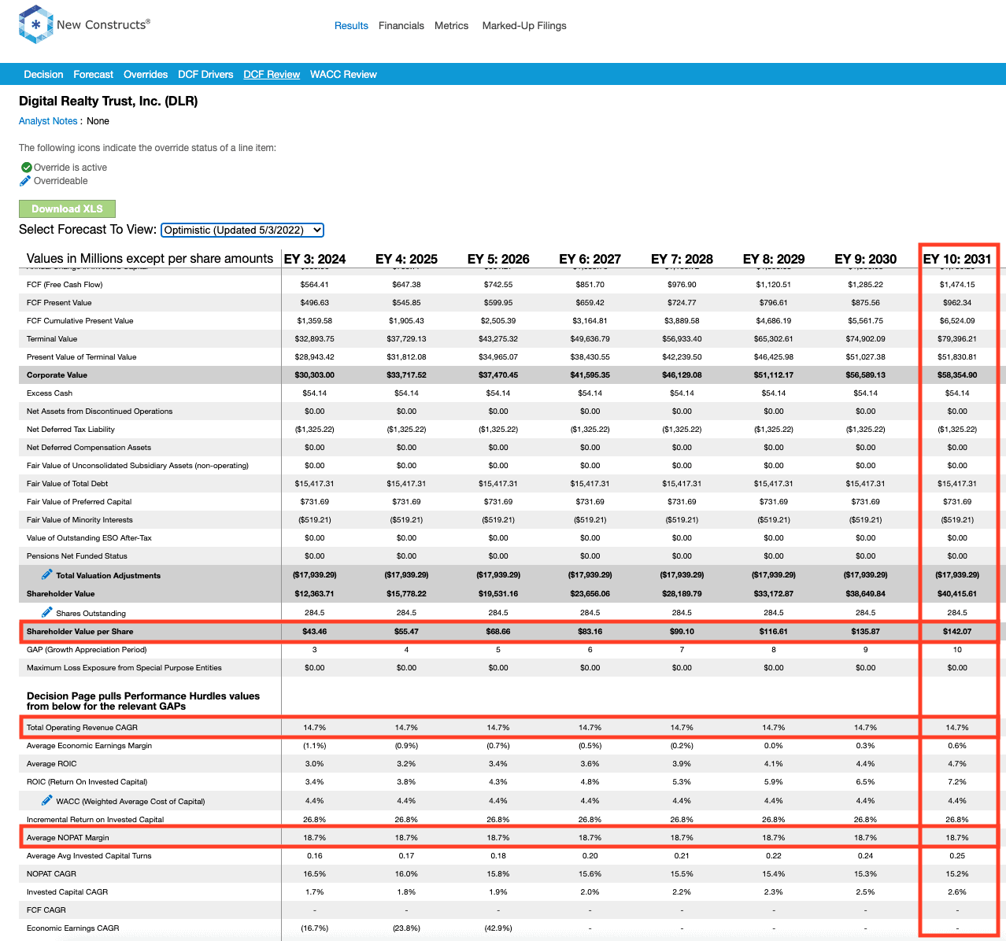Click the Incremental Return on Invested Capital label
The width and height of the screenshot is (1006, 941).
tap(95, 820)
